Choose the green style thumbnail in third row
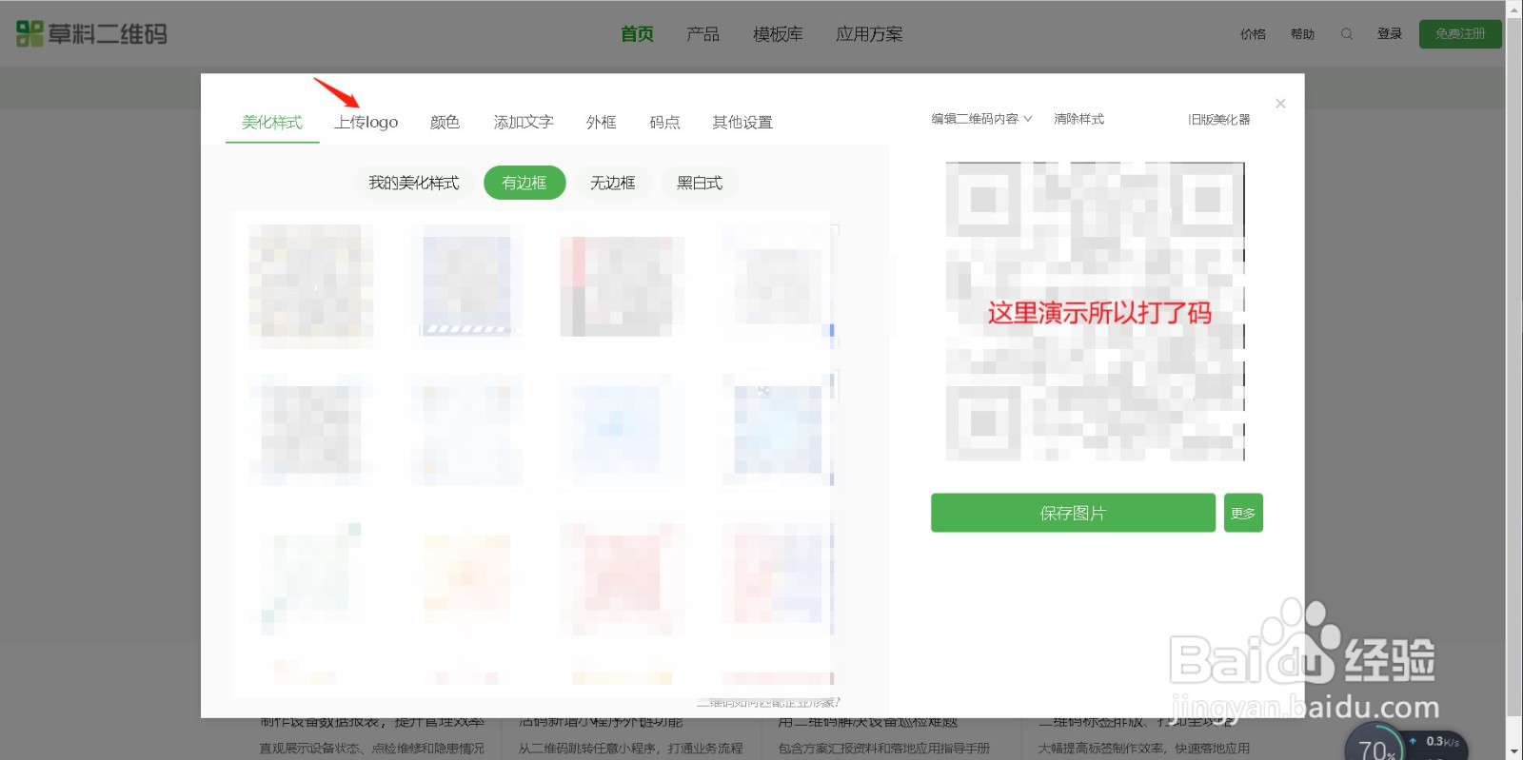1523x760 pixels. click(x=310, y=578)
